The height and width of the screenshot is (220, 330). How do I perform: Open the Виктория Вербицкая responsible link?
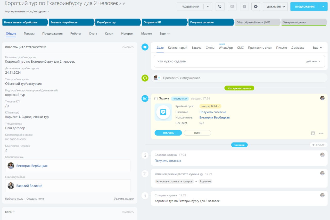click(x=32, y=166)
